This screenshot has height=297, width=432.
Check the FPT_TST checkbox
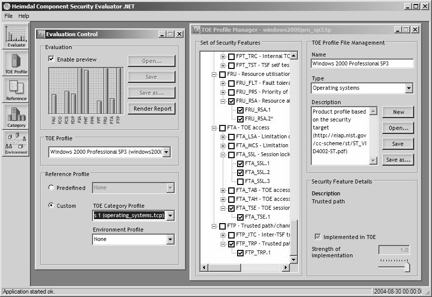point(232,65)
